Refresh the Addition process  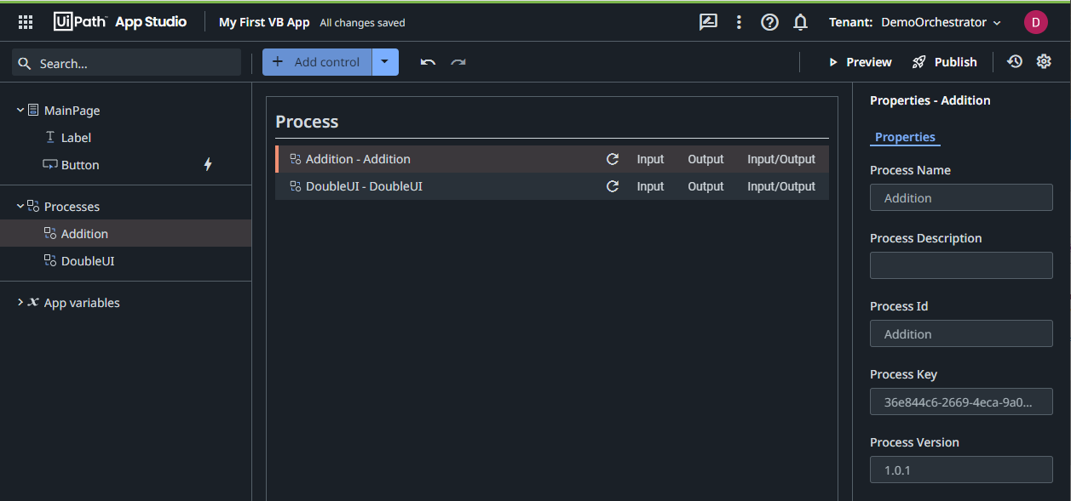click(613, 158)
